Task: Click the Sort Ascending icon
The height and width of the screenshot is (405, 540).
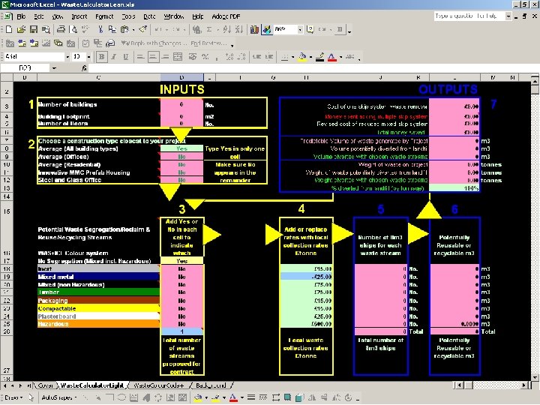Action: (x=226, y=29)
